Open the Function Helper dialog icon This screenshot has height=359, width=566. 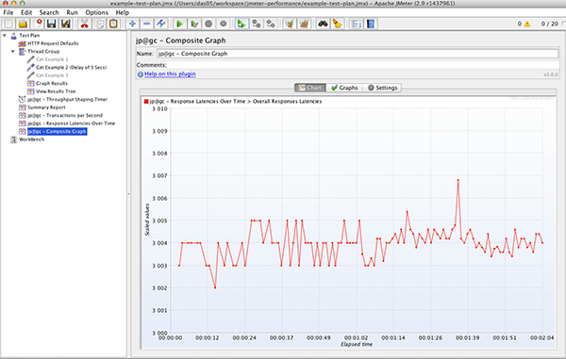(356, 24)
